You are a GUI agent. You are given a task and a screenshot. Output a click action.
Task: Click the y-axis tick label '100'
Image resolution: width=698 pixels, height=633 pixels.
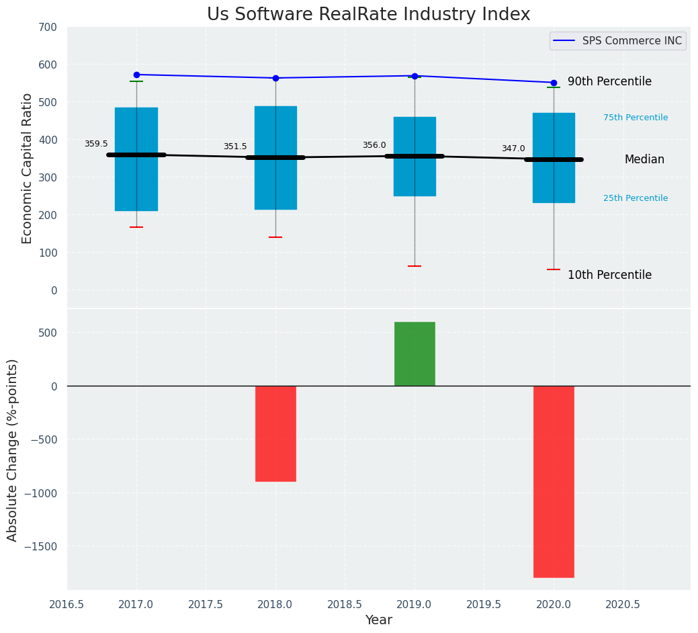pos(48,253)
